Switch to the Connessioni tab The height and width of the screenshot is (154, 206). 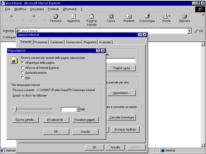pyautogui.click(x=73, y=42)
